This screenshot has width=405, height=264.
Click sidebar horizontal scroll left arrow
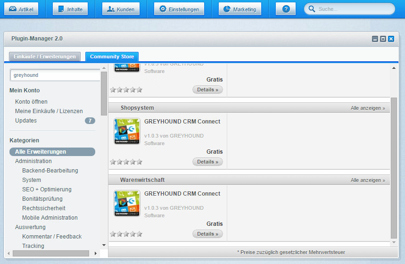(x=8, y=254)
